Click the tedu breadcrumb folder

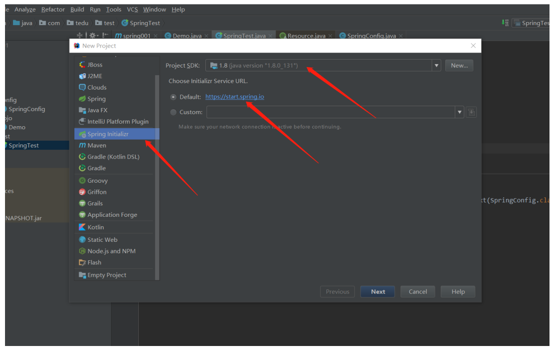[77, 23]
